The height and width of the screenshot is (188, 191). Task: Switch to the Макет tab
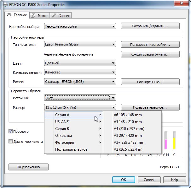(39, 15)
